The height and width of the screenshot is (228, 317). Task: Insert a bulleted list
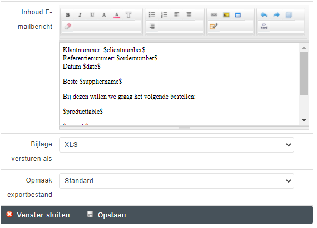[152, 15]
